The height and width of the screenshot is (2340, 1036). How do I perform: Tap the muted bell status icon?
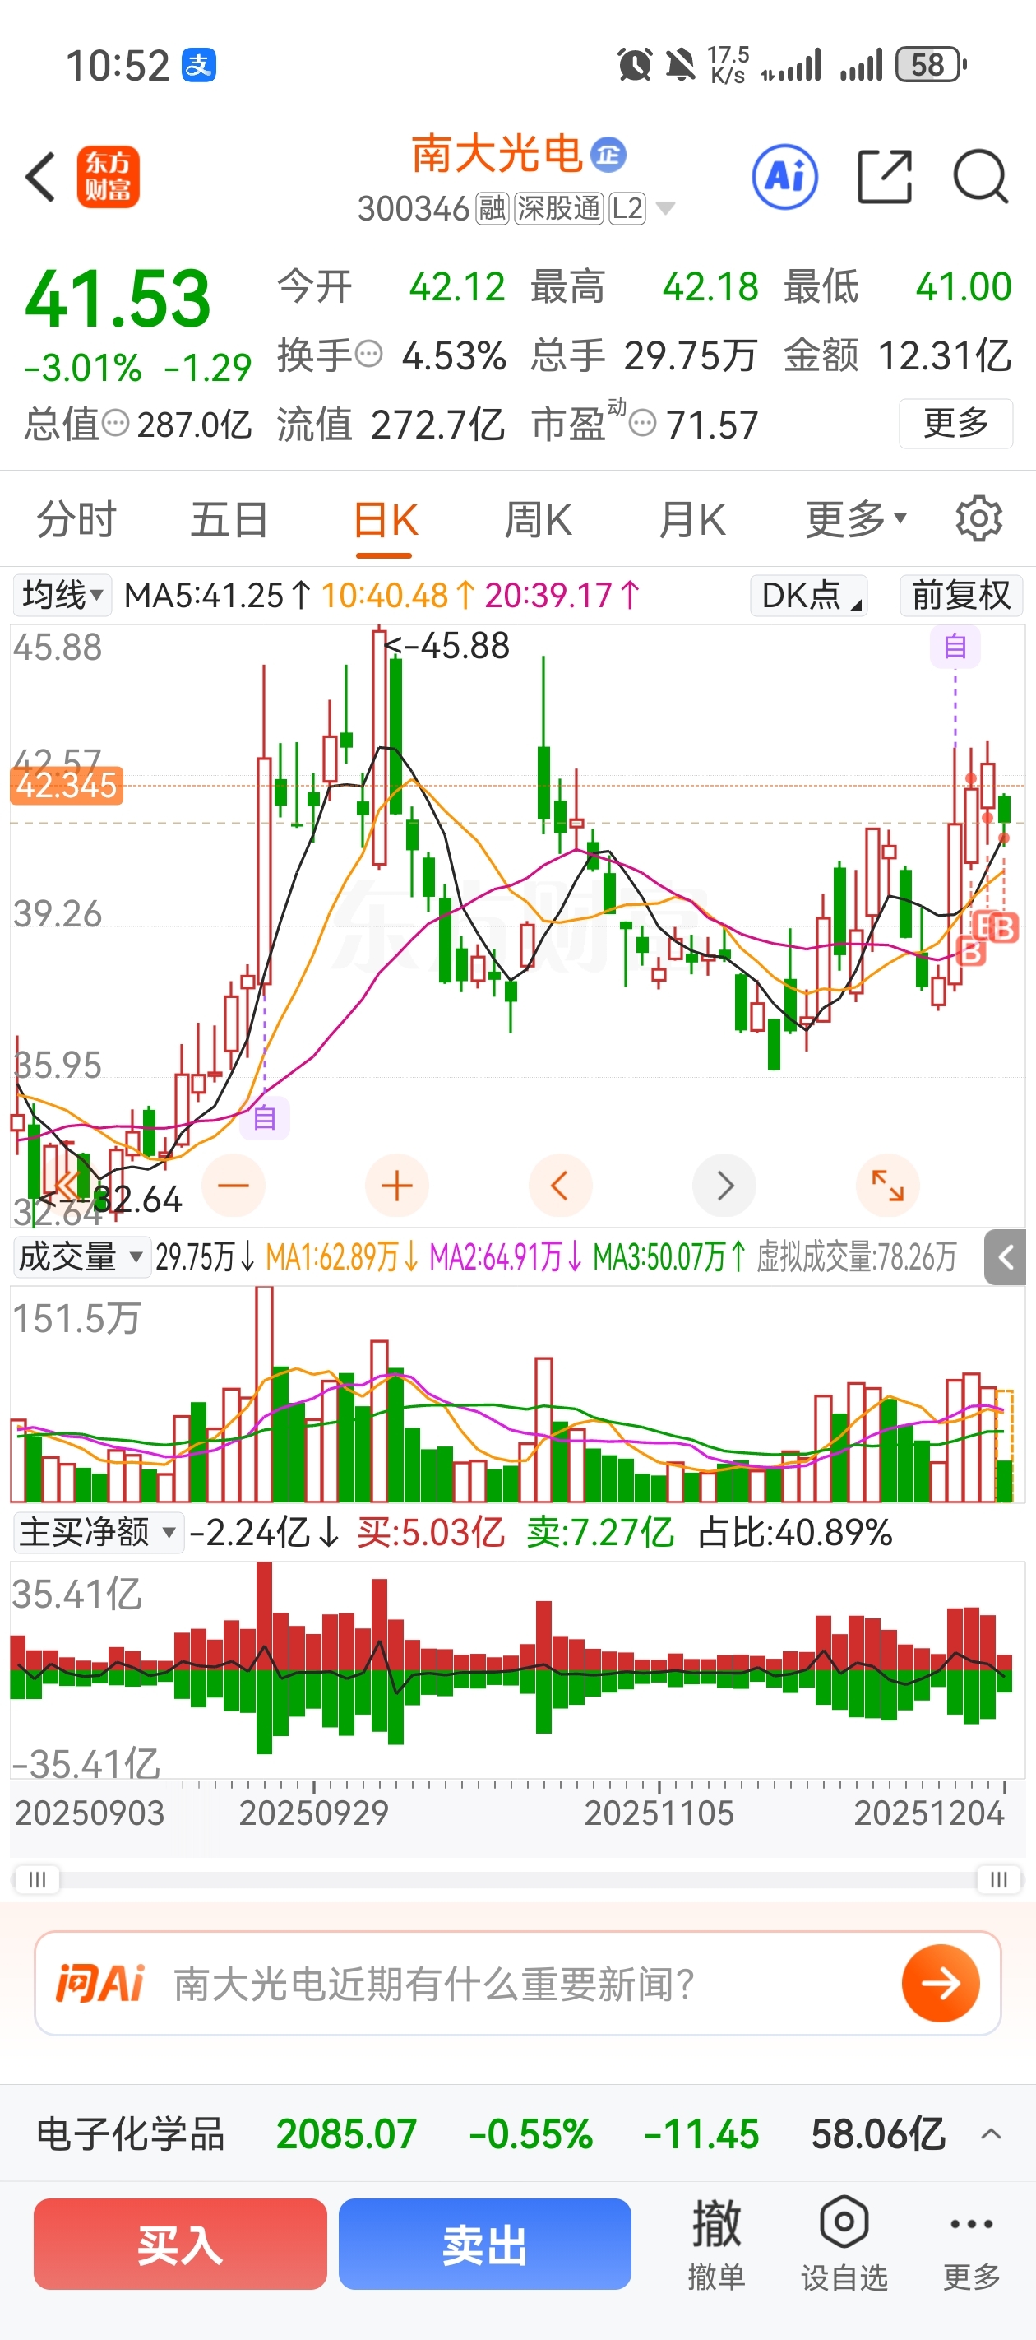pos(680,65)
